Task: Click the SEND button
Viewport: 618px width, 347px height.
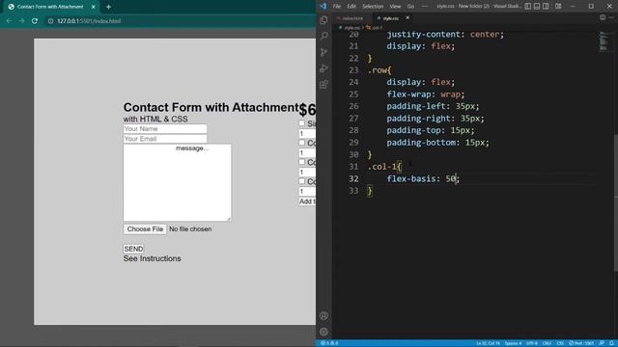Action: [133, 249]
